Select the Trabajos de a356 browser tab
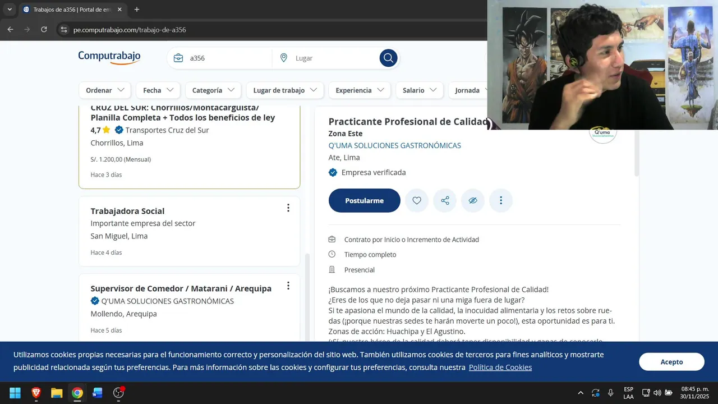 coord(73,10)
